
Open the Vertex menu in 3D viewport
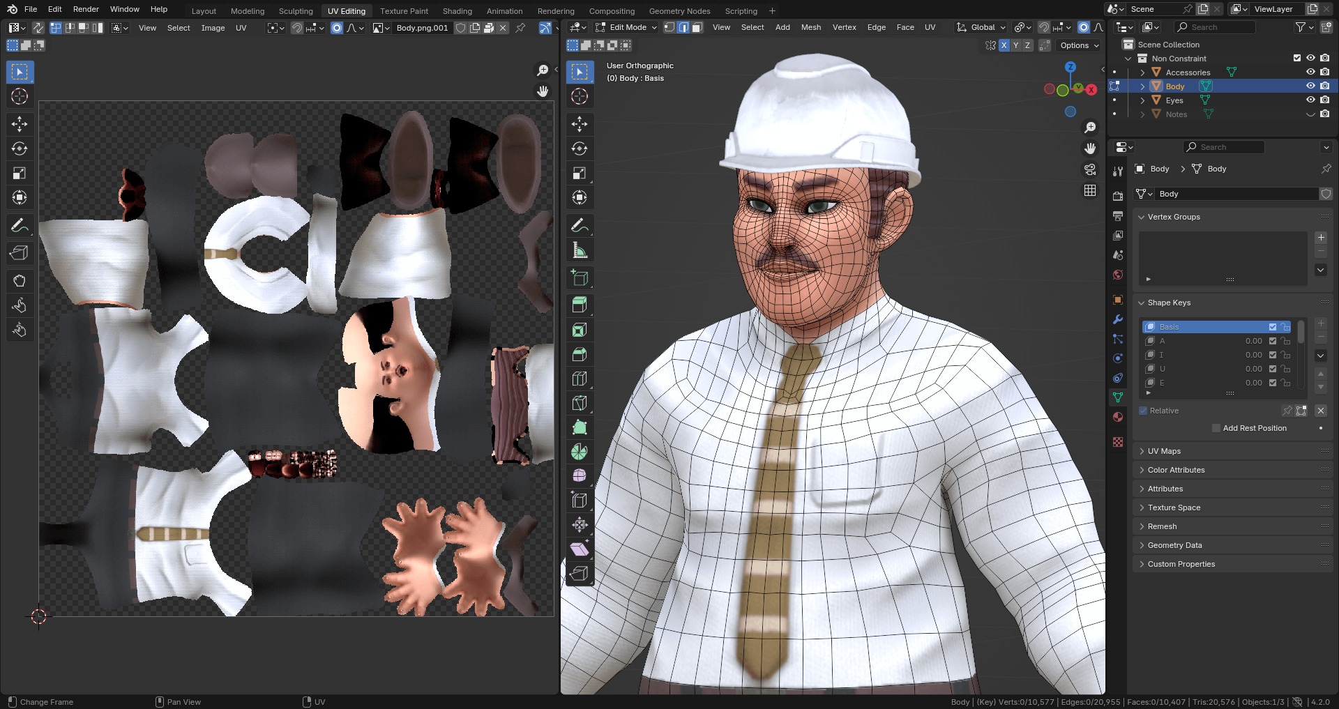844,27
